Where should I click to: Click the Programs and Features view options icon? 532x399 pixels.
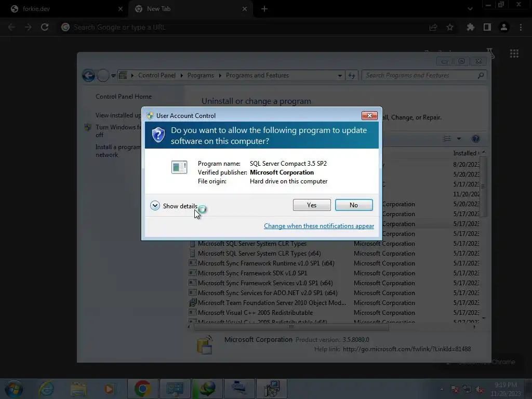pyautogui.click(x=447, y=138)
